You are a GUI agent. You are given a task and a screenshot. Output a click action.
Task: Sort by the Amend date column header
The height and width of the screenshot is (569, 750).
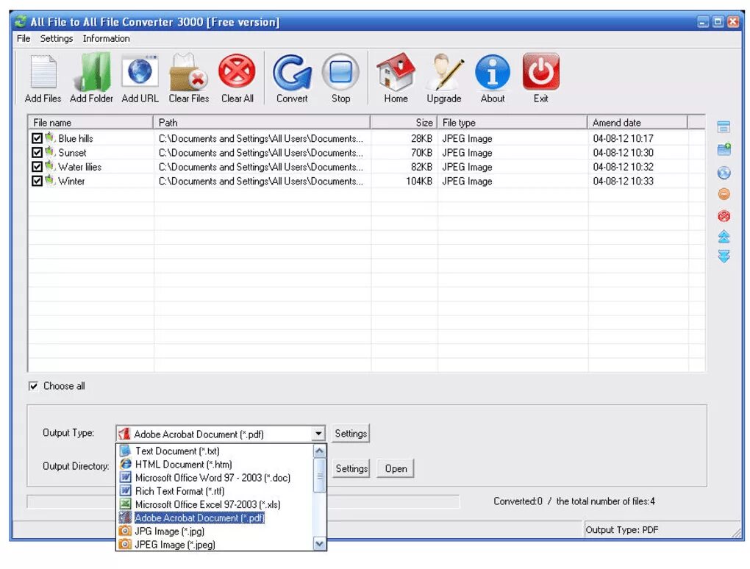[x=637, y=123]
